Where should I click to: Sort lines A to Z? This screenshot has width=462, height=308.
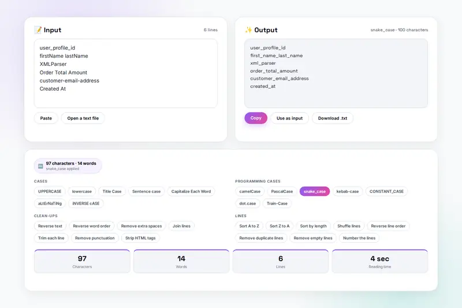tap(249, 226)
